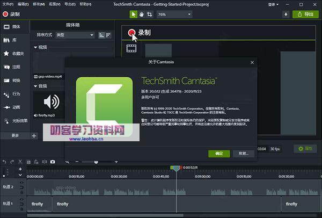Collapse the Video (视频) section in media bin
This screenshot has height=218, width=322.
(35, 47)
